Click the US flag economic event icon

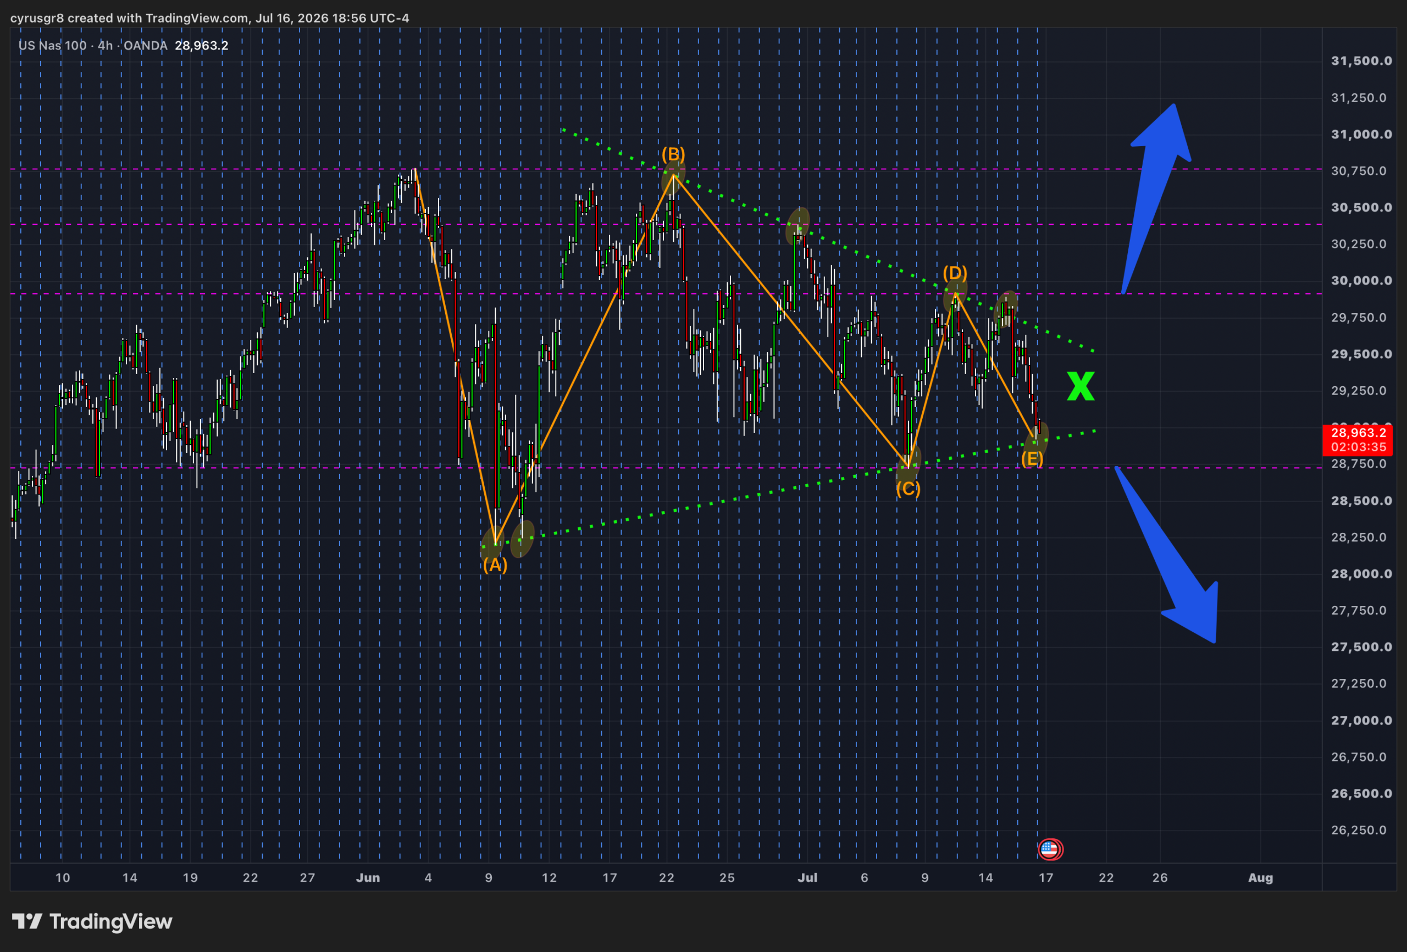[x=1049, y=849]
